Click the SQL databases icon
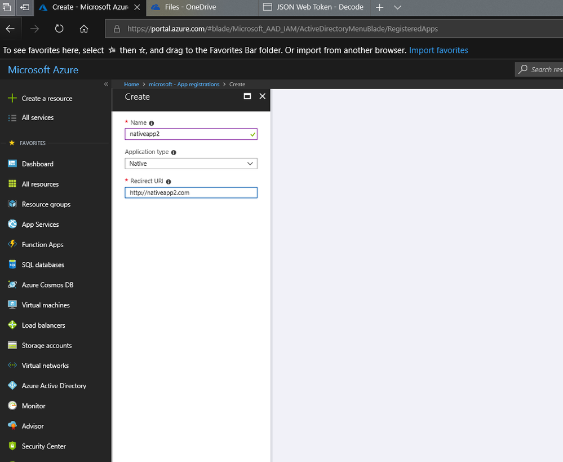Screen dimensions: 563x462 click(12, 264)
